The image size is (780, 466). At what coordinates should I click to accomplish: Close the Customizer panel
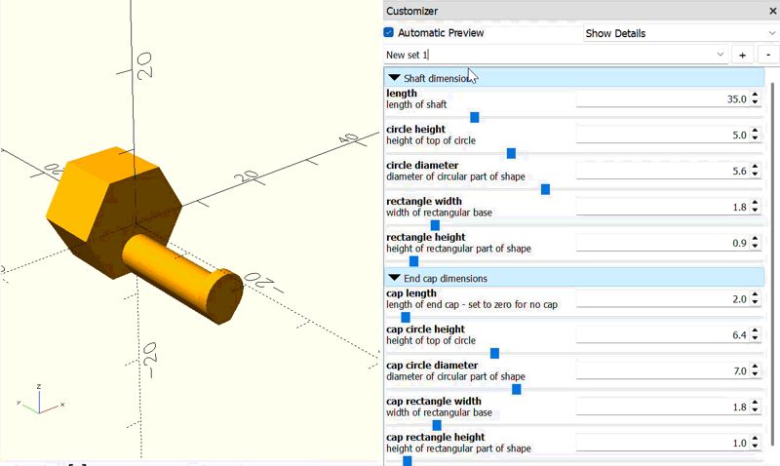coord(773,11)
